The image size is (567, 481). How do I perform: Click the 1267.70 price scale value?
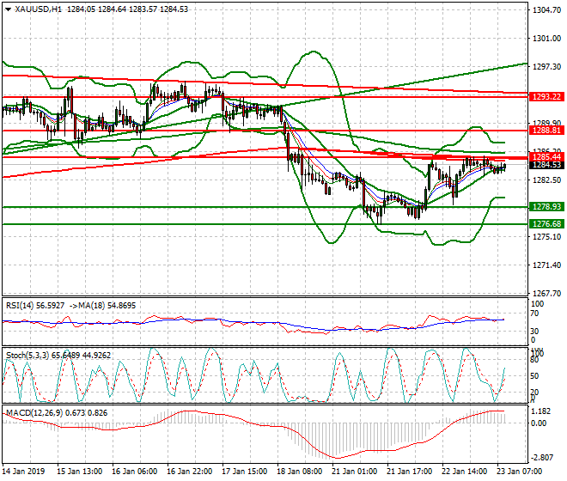[546, 293]
